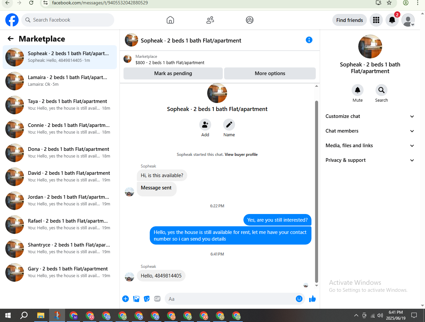Expand Privacy & support section
This screenshot has width=425, height=322.
(370, 160)
